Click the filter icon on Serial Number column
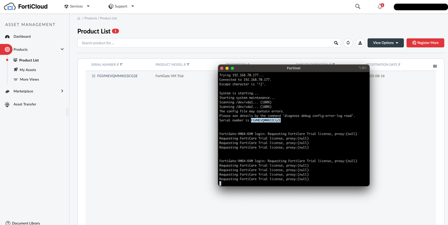Image resolution: width=448 pixels, height=225 pixels. [121, 65]
